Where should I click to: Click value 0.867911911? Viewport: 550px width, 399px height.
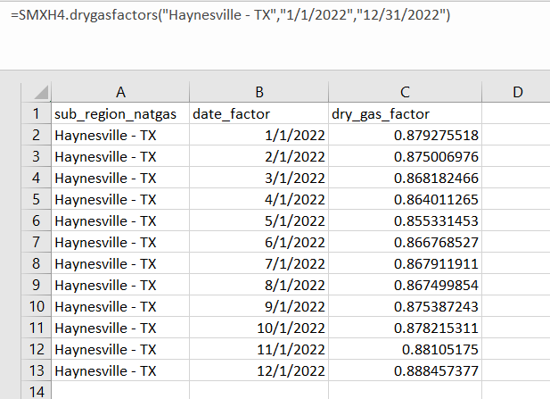coord(405,263)
